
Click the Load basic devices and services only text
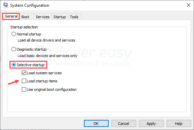pyautogui.click(x=47, y=56)
